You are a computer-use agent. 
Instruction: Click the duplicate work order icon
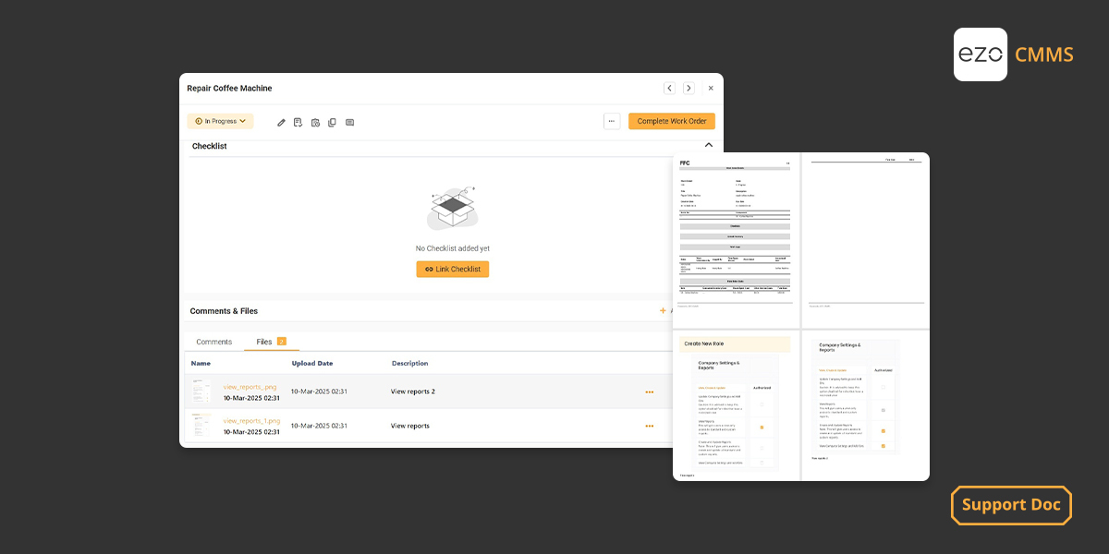pos(332,122)
